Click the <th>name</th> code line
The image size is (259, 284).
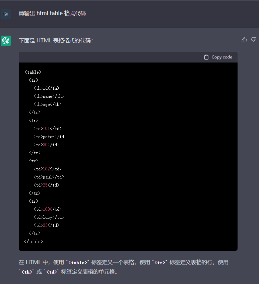49,96
